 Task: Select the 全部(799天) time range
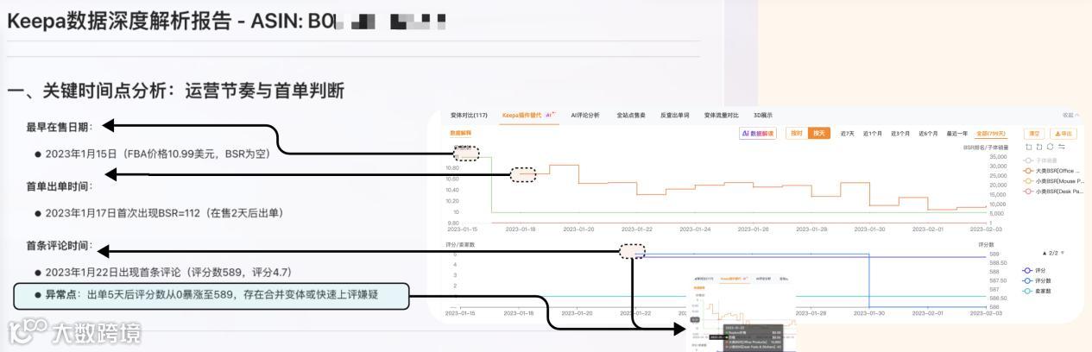click(990, 134)
